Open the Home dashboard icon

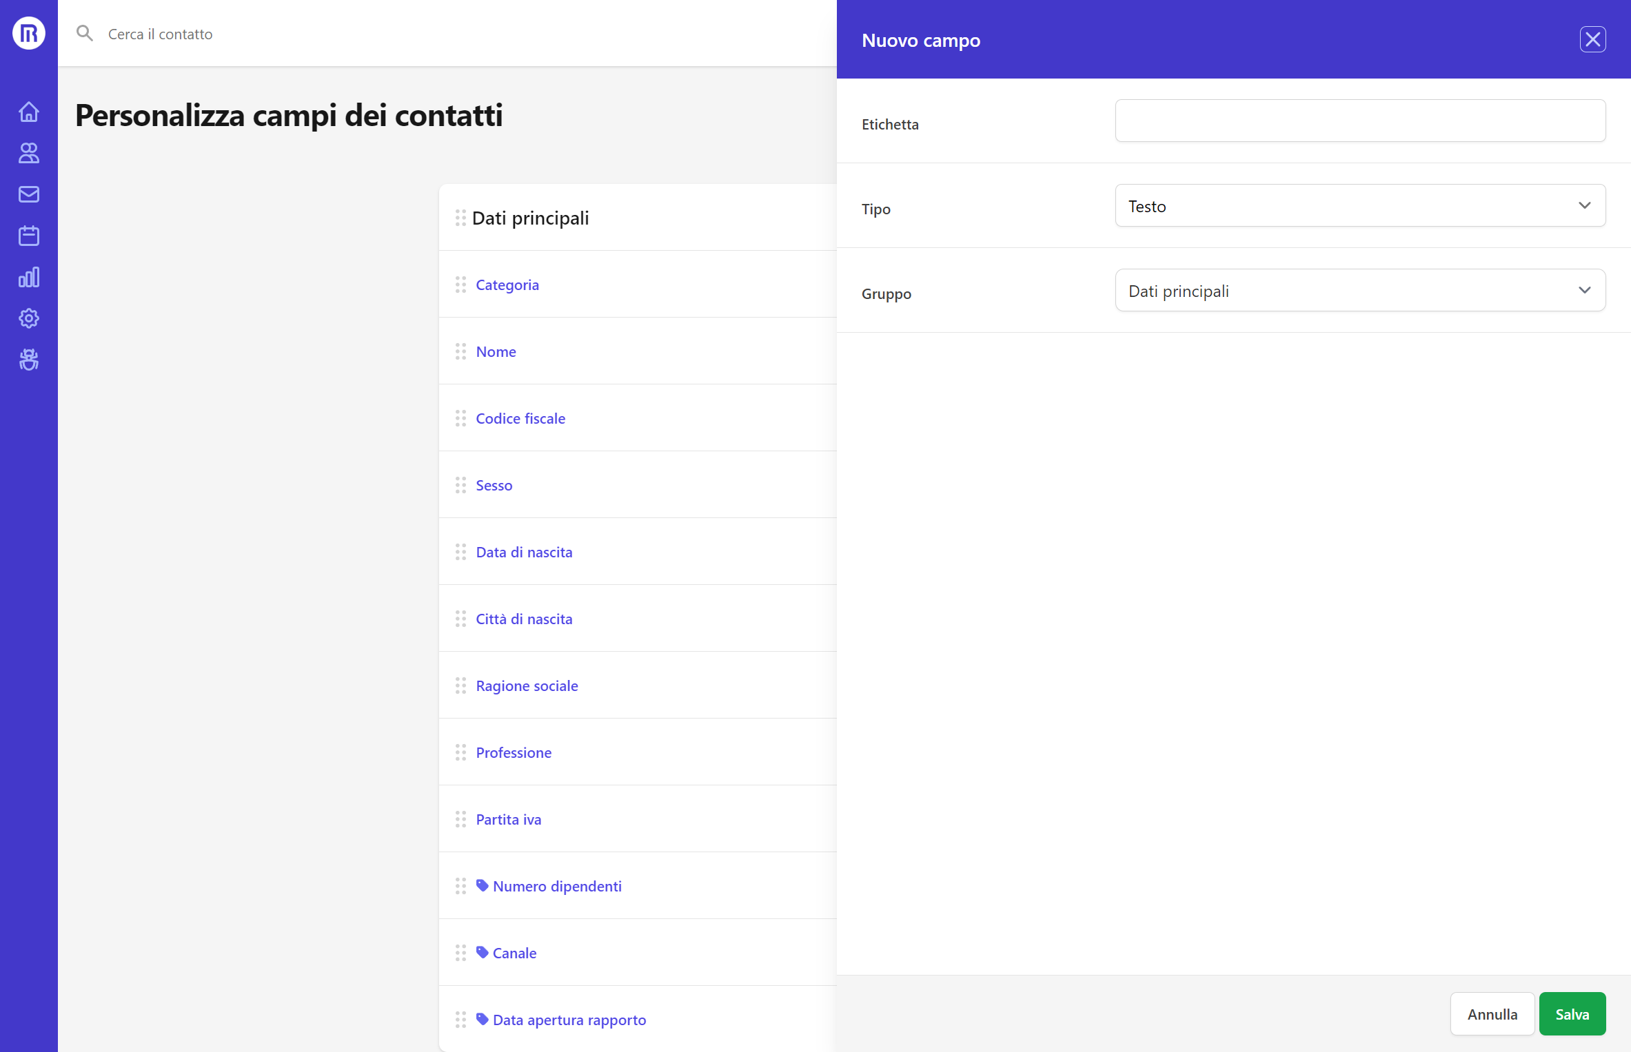tap(28, 111)
